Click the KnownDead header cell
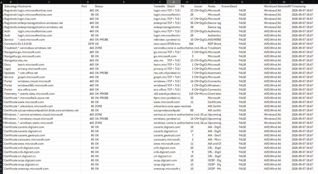Viewport: 318px width, 174px height. point(242,6)
